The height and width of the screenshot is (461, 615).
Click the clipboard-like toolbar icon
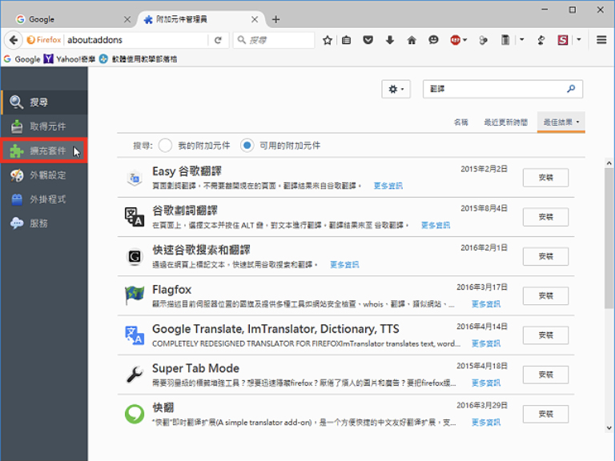(x=505, y=40)
